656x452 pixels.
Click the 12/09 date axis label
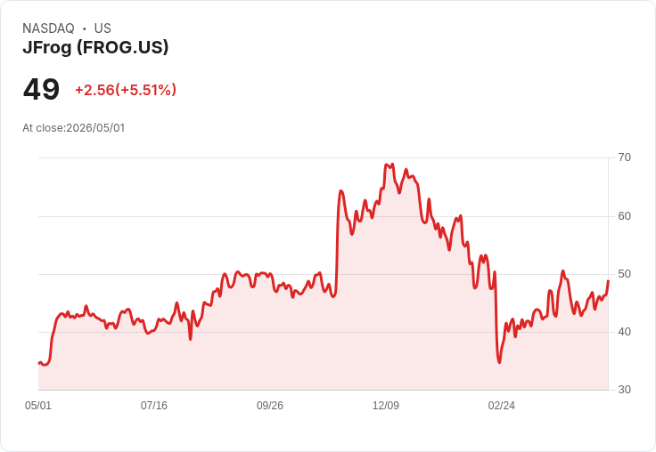tap(386, 405)
